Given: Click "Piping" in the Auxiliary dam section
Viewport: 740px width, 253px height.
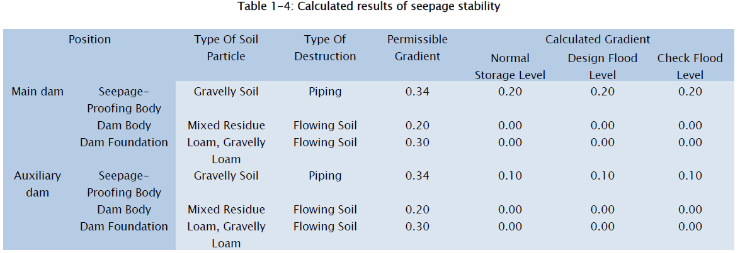Looking at the screenshot, I should 325,176.
